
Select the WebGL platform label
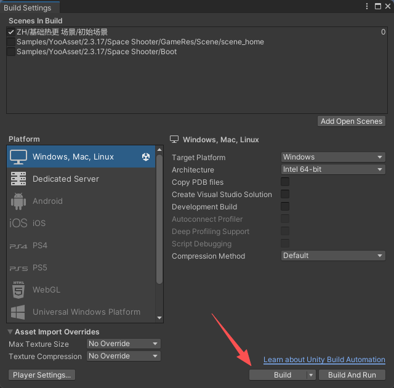point(47,289)
